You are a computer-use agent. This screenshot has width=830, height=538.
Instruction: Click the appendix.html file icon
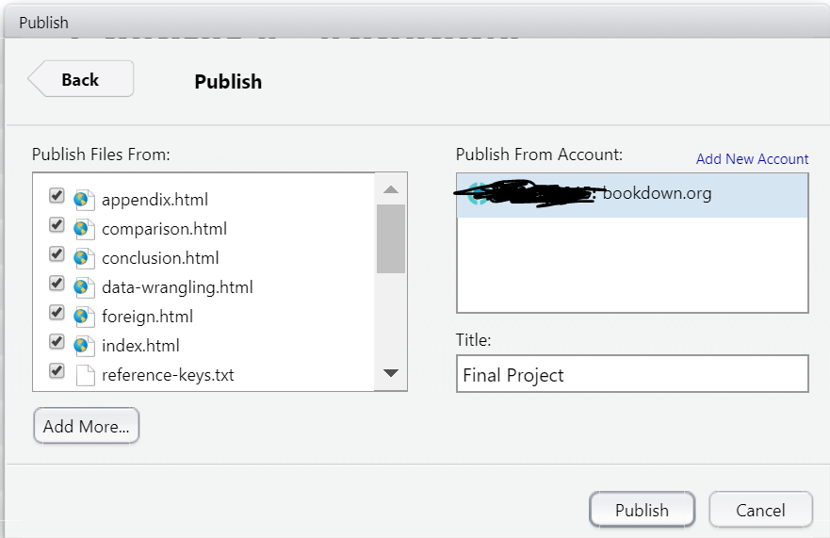pos(85,199)
